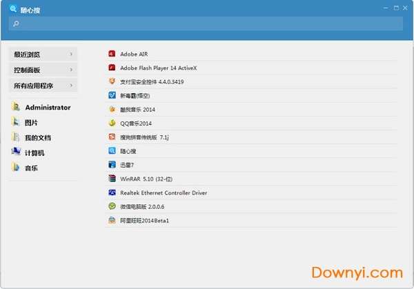Screen dimensions: 414x289
Task: Maximize the 随心搜 window
Action: click(396, 8)
